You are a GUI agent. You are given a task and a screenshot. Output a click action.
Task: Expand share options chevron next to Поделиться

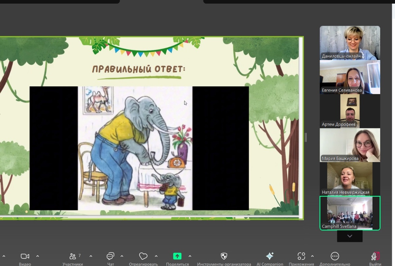tap(190, 256)
